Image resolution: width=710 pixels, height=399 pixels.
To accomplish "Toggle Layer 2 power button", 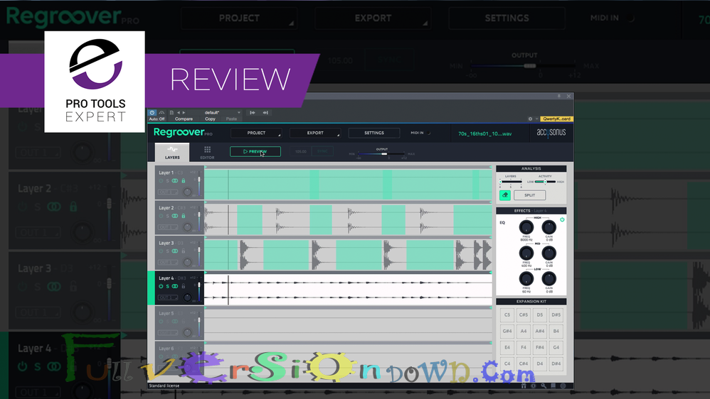I will click(161, 216).
